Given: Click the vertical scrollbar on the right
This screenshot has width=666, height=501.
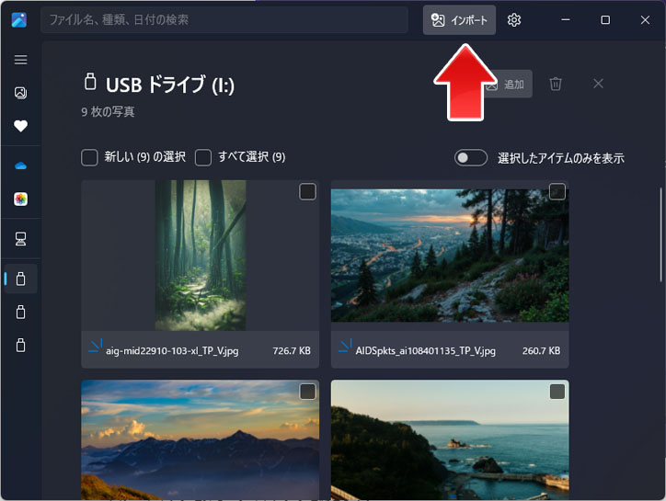Looking at the screenshot, I should (x=660, y=234).
